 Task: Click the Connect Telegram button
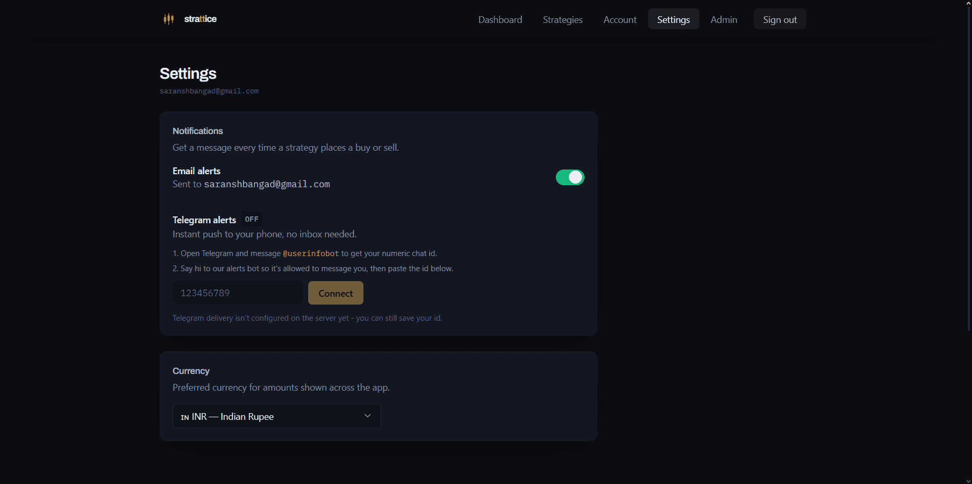point(335,293)
